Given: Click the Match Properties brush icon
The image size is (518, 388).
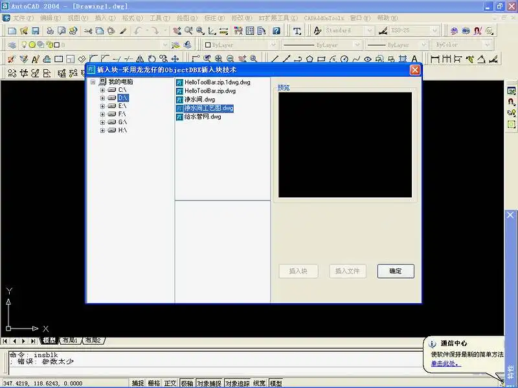Looking at the screenshot, I should (x=123, y=31).
